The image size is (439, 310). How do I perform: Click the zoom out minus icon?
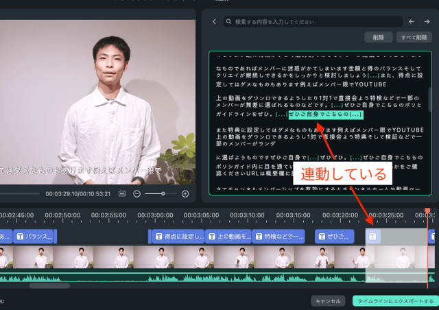137,193
